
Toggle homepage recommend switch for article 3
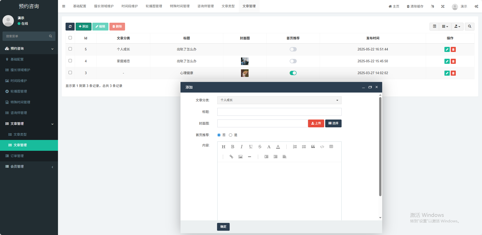click(293, 73)
